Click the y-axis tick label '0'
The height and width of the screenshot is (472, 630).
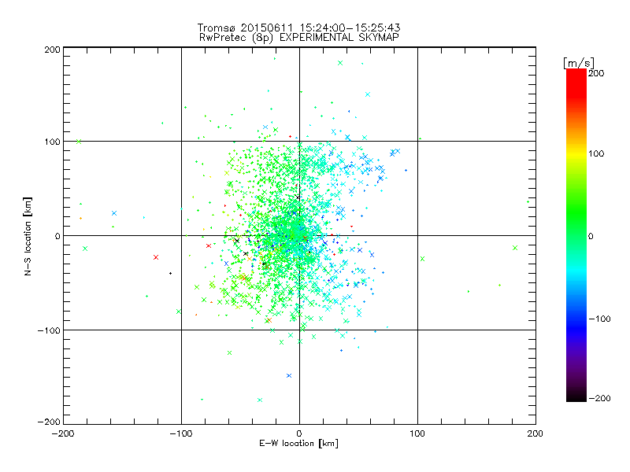coord(57,236)
